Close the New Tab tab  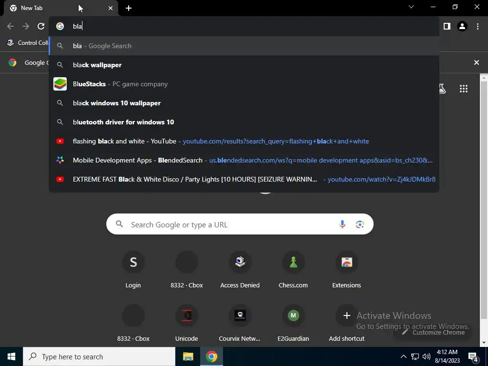click(x=111, y=8)
